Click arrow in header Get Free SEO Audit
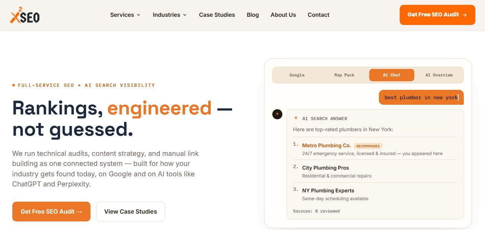This screenshot has width=485, height=230. (x=465, y=15)
